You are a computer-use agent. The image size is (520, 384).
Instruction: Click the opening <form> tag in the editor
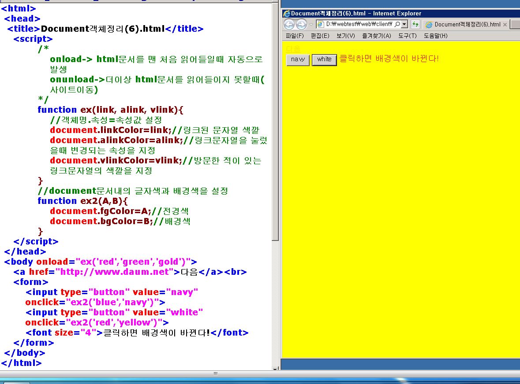[x=31, y=282]
